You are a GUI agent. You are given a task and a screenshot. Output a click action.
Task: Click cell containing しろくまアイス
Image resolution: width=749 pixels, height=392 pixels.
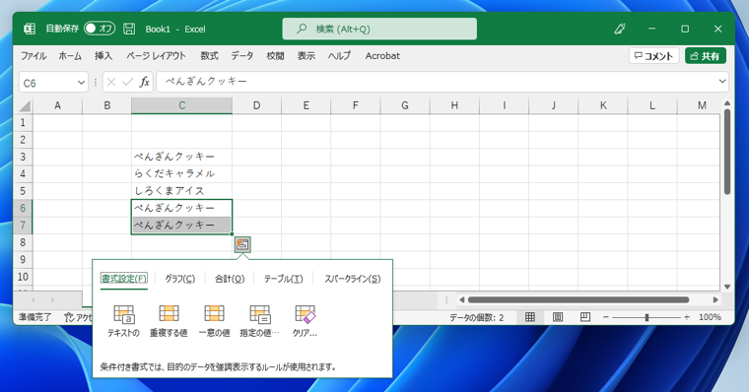pos(182,191)
